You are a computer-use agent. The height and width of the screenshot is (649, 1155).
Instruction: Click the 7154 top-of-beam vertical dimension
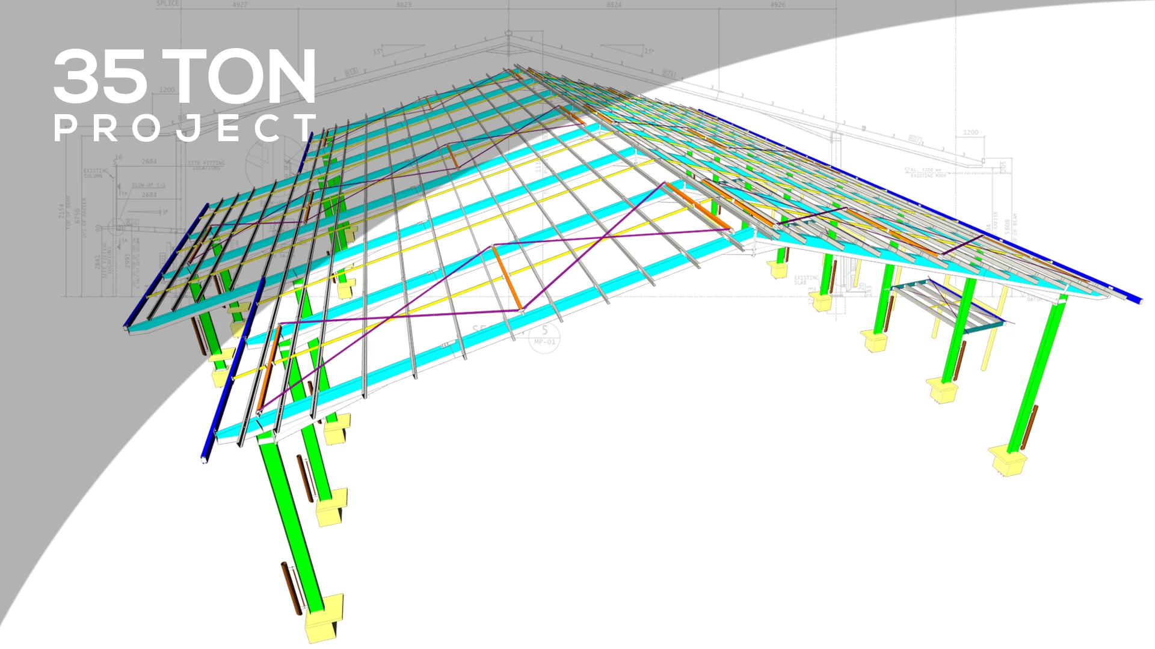click(61, 211)
